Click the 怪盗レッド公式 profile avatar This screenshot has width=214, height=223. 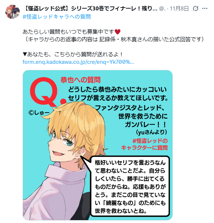[13, 12]
